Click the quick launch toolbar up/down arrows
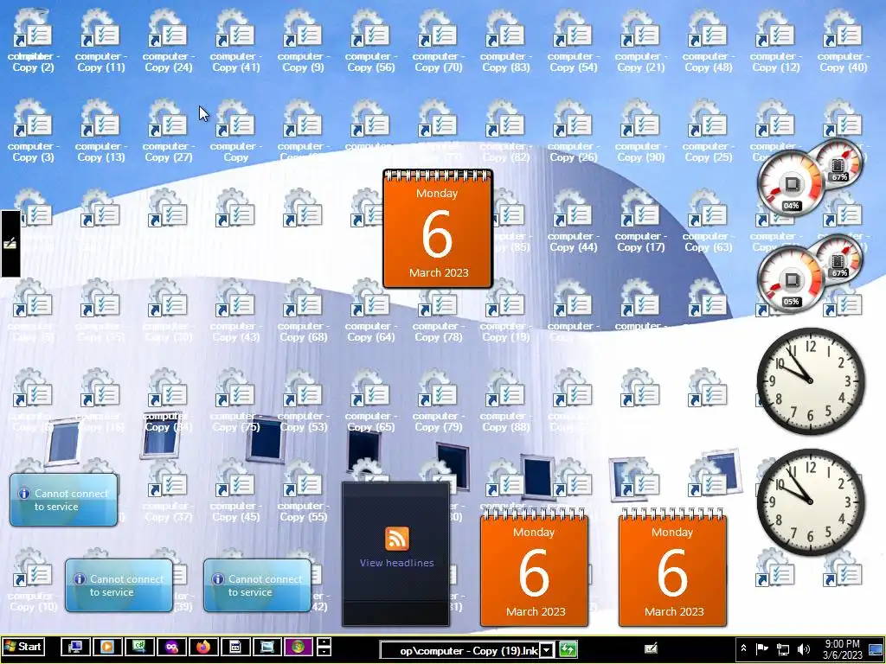 pos(324,647)
